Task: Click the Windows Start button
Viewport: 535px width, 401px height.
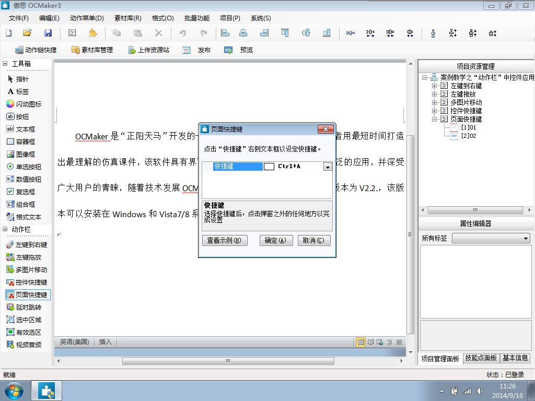Action: pyautogui.click(x=14, y=391)
